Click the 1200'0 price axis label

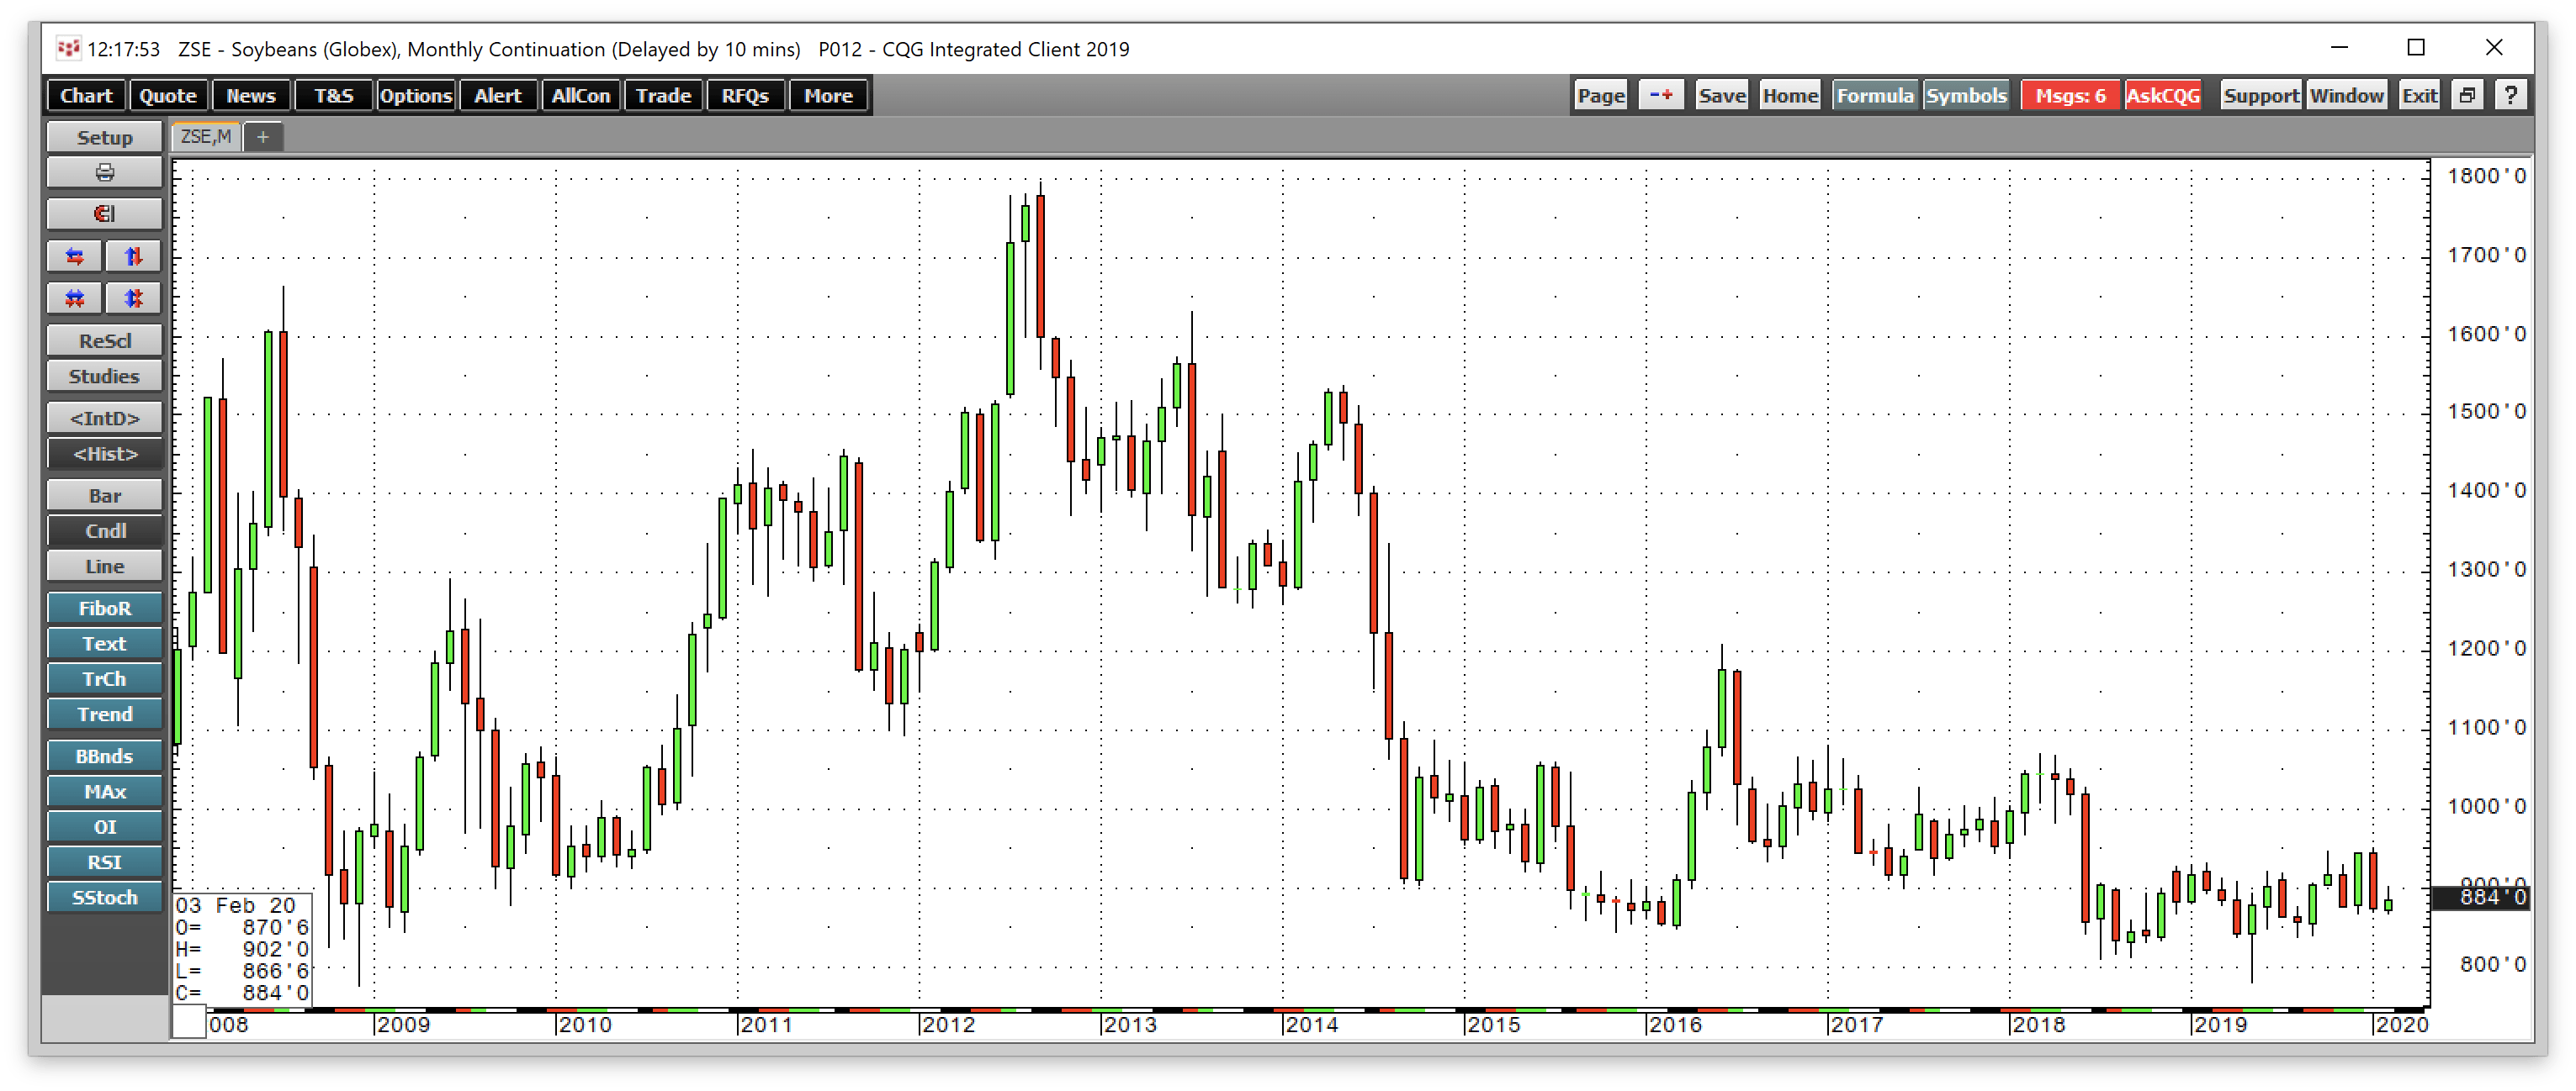[x=2486, y=648]
